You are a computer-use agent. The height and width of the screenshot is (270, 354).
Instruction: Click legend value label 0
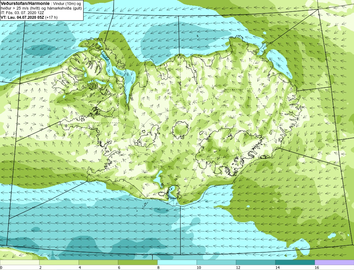1,268
